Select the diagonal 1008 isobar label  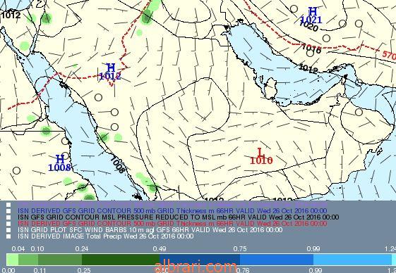click(117, 165)
